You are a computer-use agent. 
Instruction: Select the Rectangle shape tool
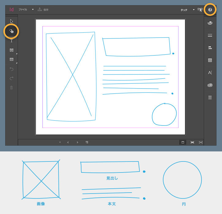11,59
